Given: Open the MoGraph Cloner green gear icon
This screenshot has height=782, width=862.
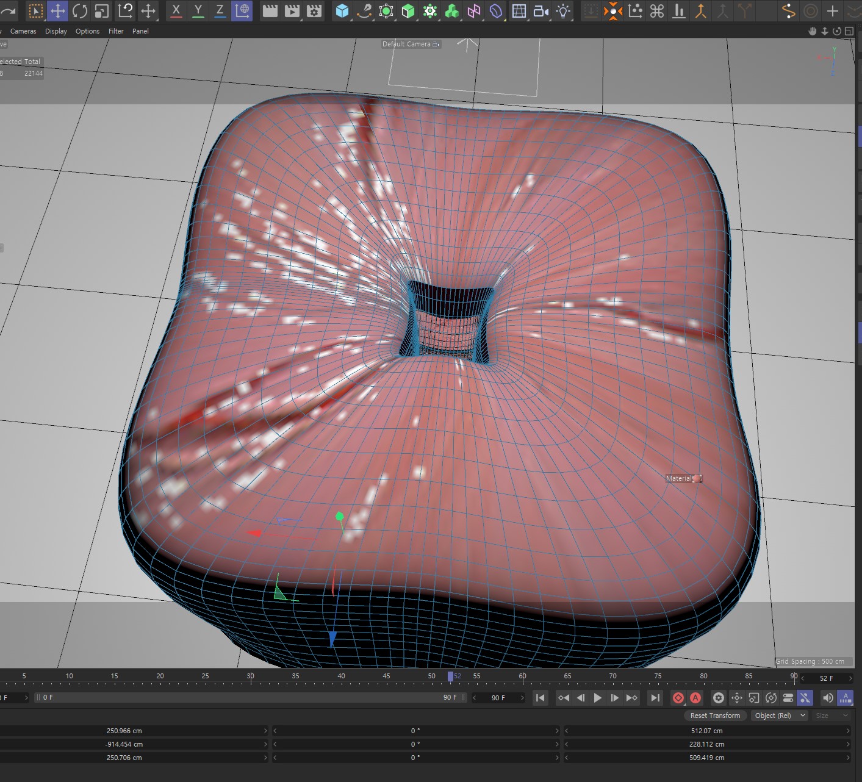Looking at the screenshot, I should click(430, 11).
